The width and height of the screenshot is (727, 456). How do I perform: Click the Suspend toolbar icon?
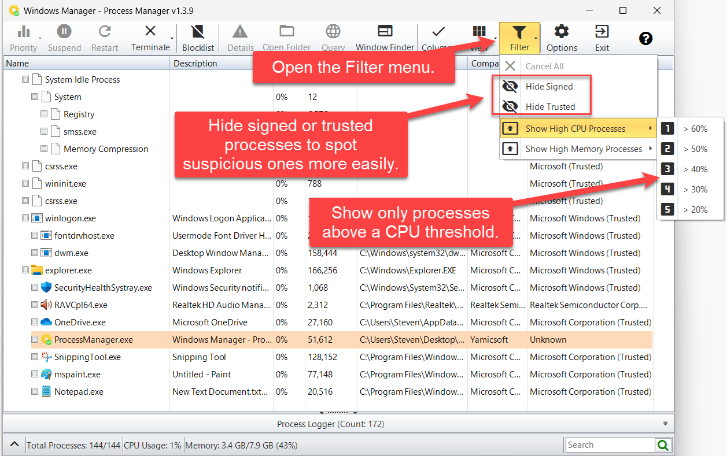pos(64,32)
